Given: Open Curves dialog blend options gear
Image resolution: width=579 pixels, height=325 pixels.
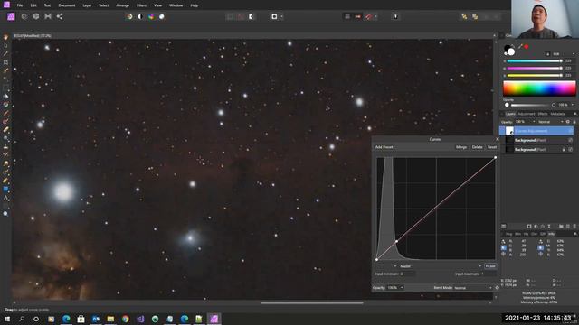Looking at the screenshot, I should 497,288.
